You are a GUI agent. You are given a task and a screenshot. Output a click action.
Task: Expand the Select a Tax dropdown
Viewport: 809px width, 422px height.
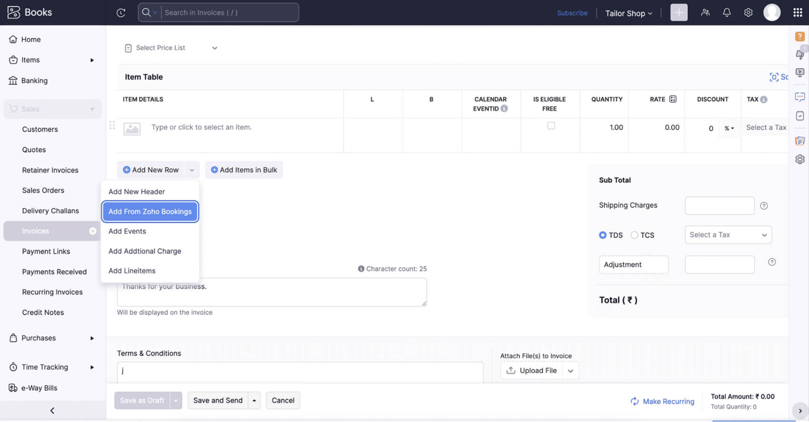point(728,235)
